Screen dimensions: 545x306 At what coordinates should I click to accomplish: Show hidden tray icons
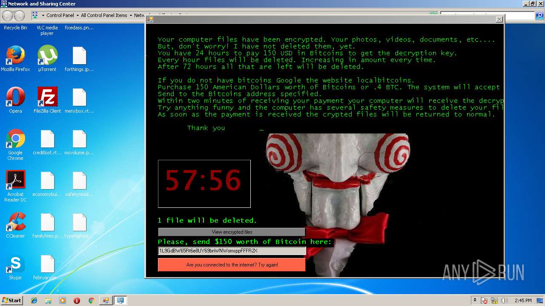[475, 300]
